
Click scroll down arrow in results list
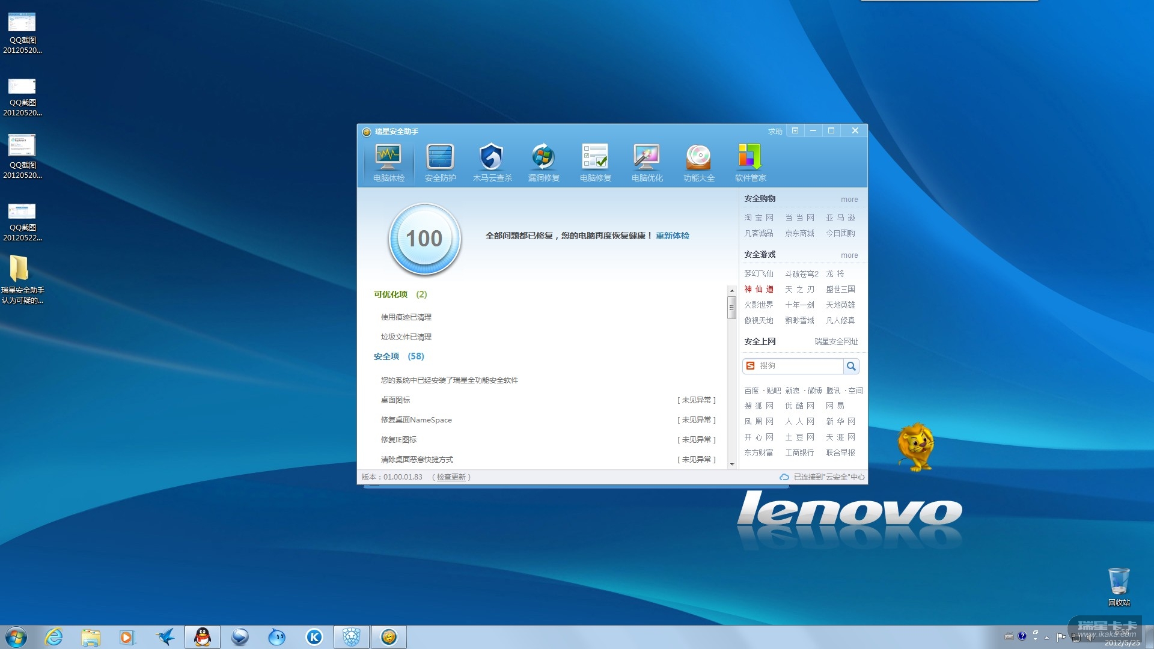click(731, 464)
